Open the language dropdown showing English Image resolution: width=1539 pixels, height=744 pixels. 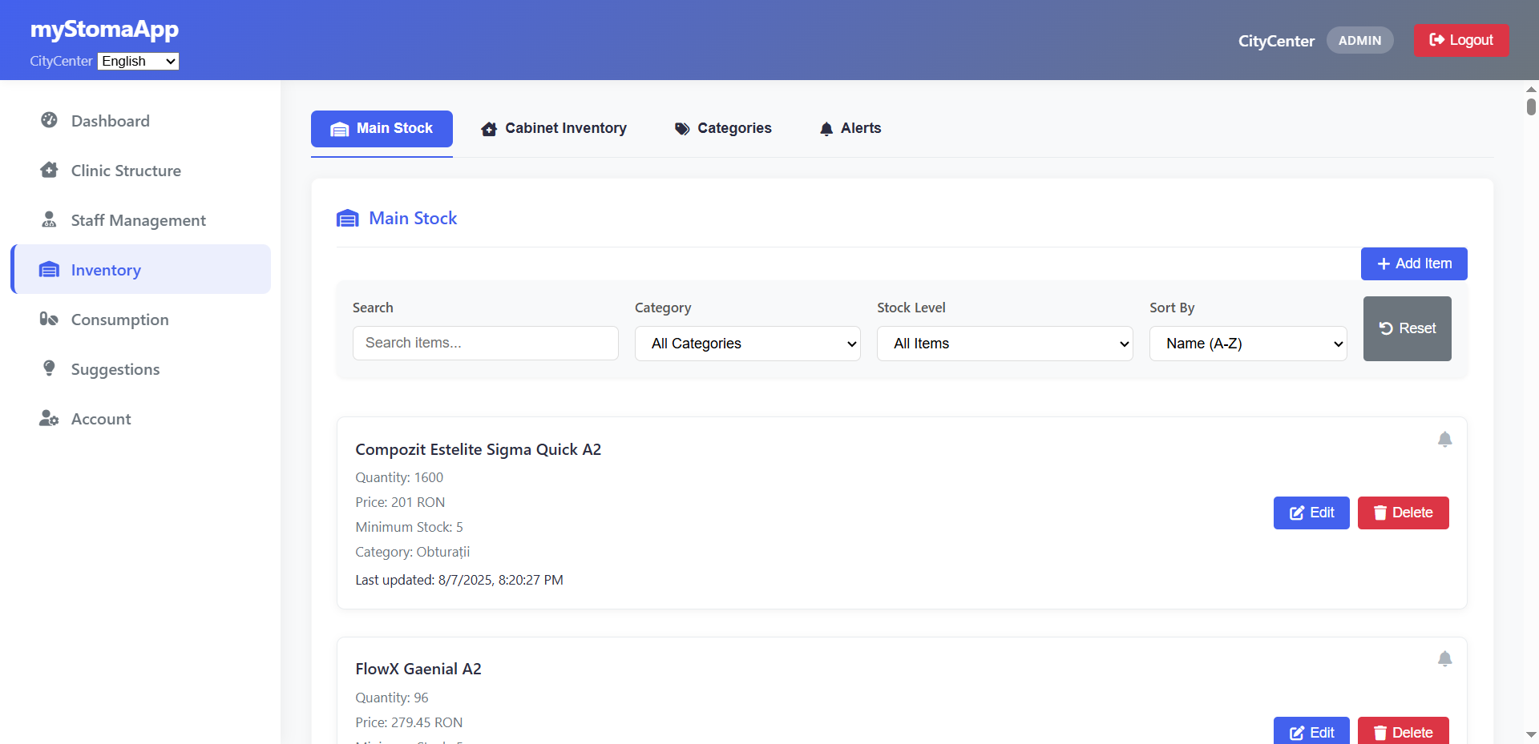138,62
